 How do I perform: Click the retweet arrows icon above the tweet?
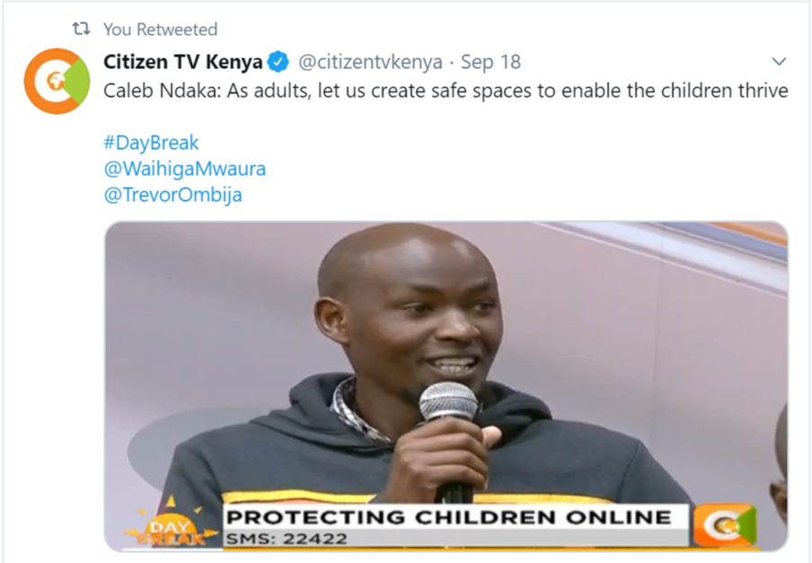(x=81, y=29)
